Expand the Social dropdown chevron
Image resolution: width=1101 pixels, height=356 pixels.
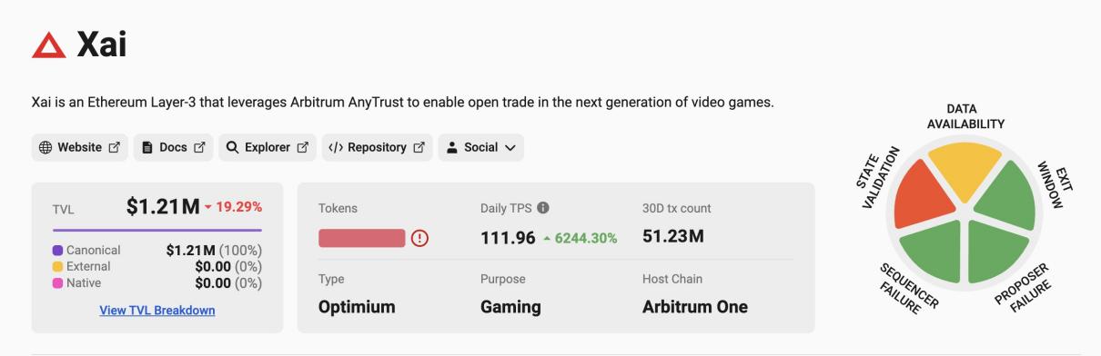pyautogui.click(x=510, y=147)
